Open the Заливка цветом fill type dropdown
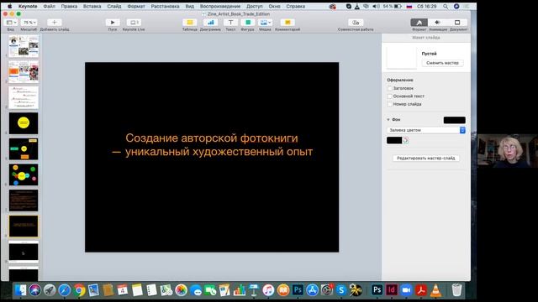The width and height of the screenshot is (538, 302). [x=426, y=130]
